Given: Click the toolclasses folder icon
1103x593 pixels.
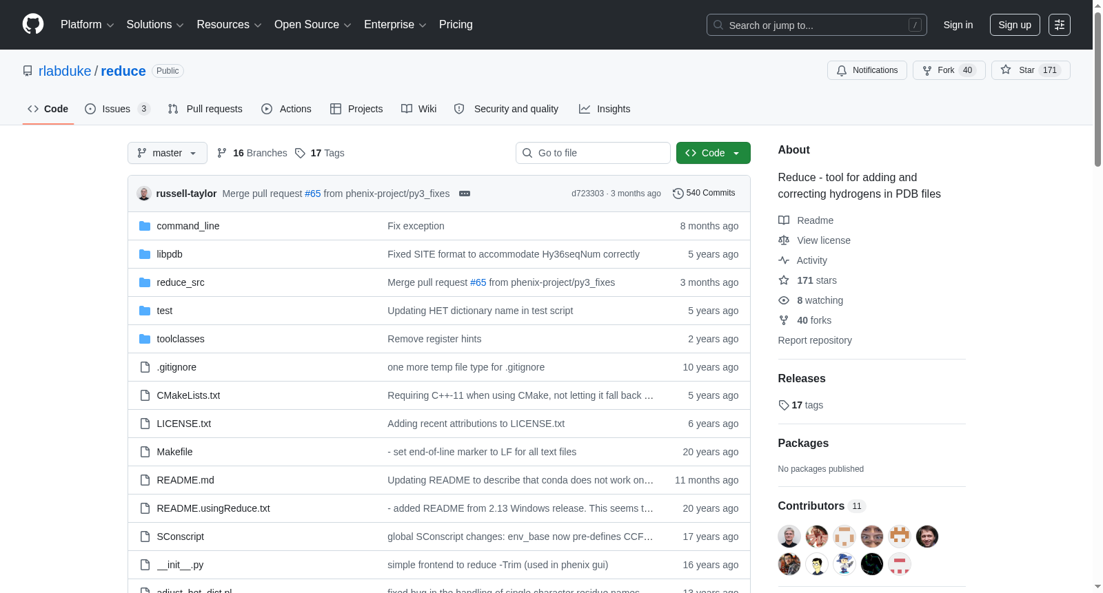Looking at the screenshot, I should coord(145,339).
